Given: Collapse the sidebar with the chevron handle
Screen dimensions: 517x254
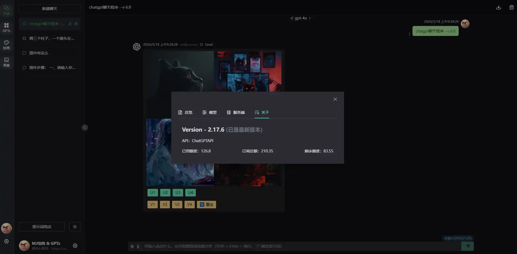Looking at the screenshot, I should point(85,128).
